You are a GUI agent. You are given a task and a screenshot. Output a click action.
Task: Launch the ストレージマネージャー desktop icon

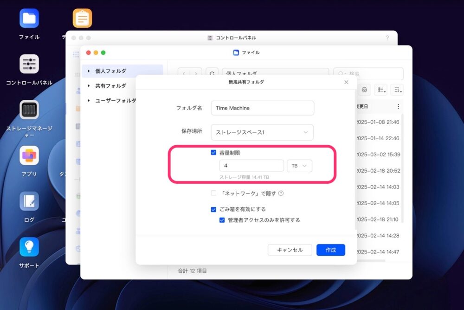point(29,110)
